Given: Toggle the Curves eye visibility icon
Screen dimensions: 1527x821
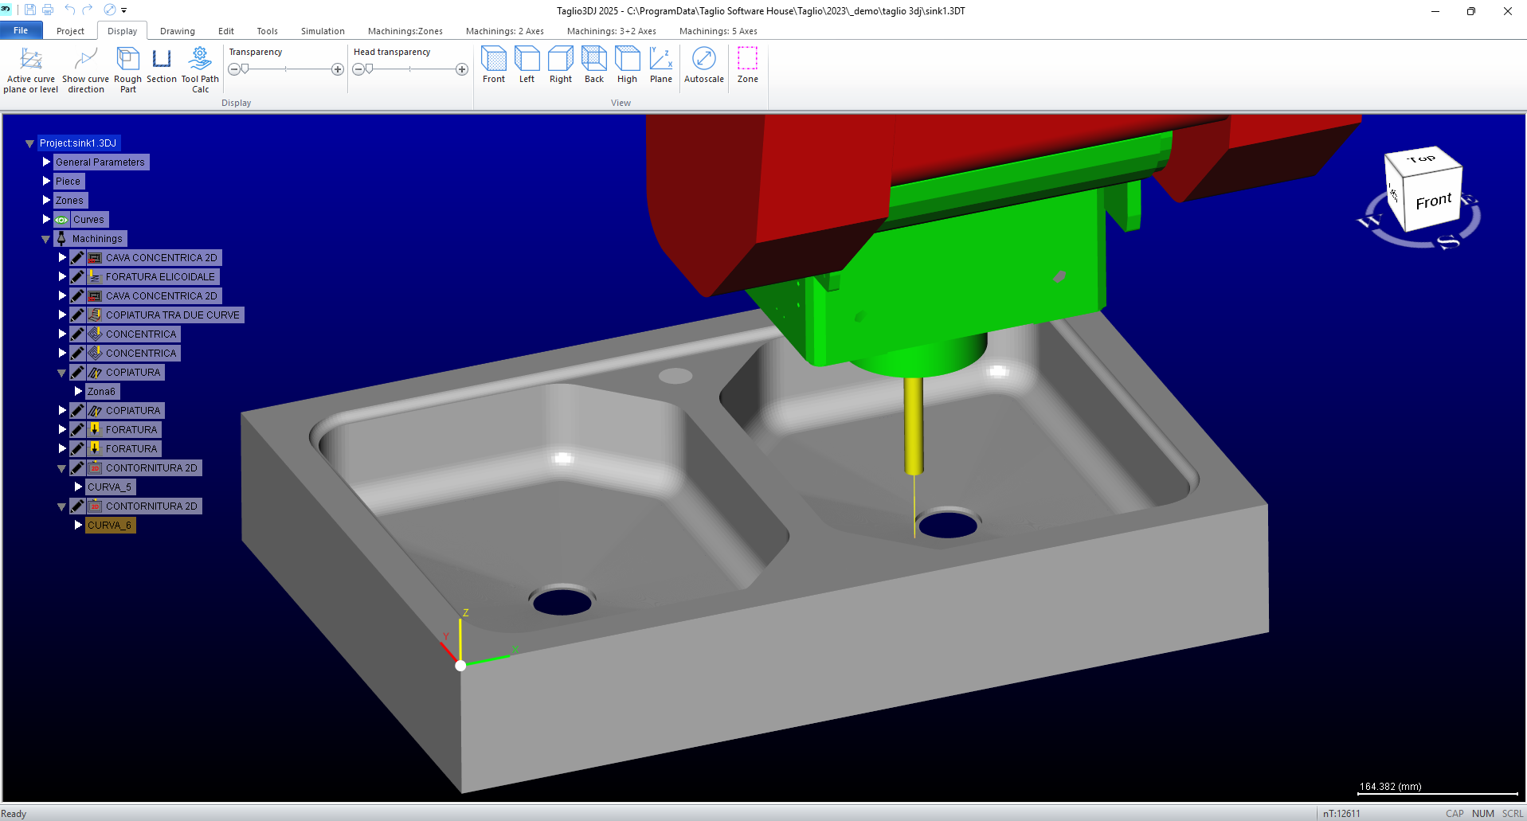Looking at the screenshot, I should [61, 220].
